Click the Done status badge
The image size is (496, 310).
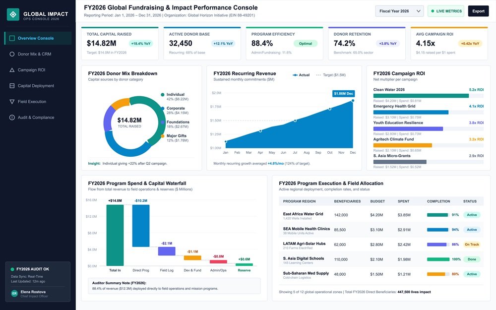click(472, 259)
